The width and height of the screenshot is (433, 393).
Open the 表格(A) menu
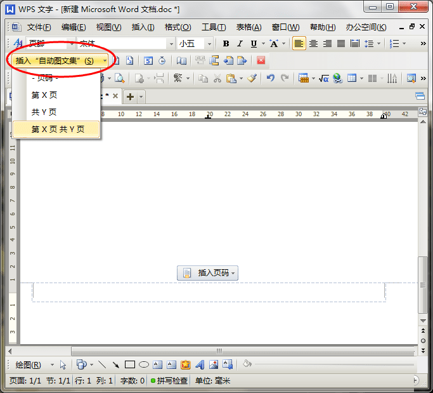249,27
